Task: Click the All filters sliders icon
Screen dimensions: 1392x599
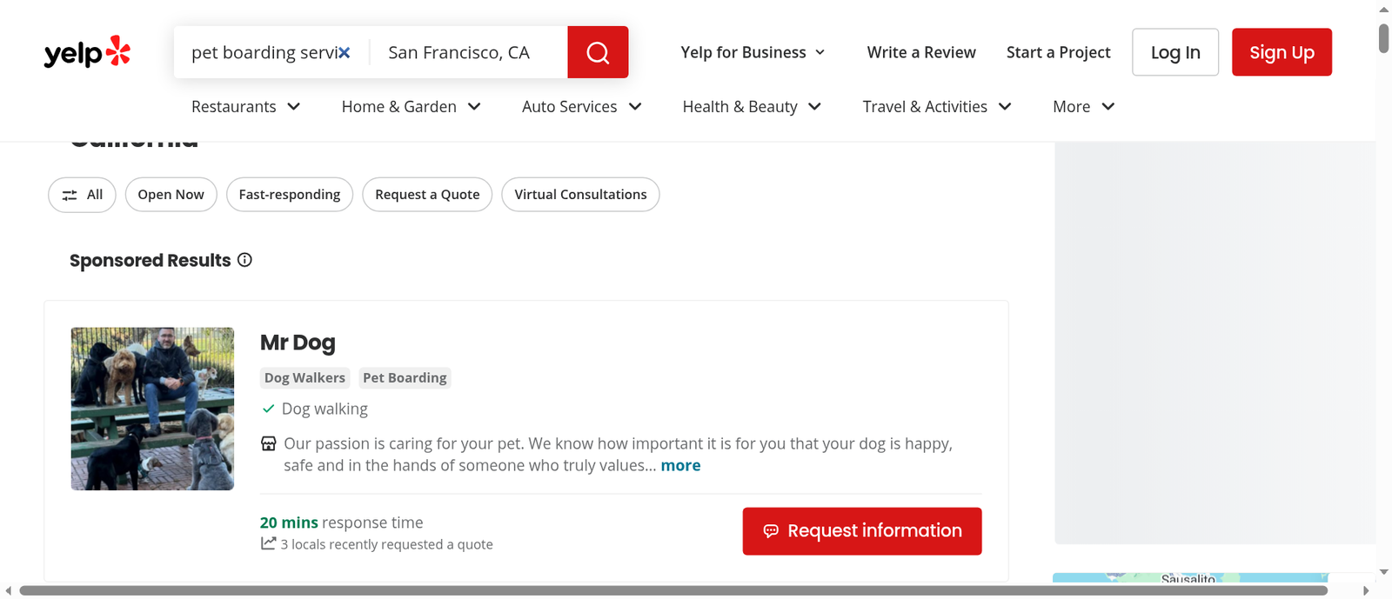Action: click(70, 195)
